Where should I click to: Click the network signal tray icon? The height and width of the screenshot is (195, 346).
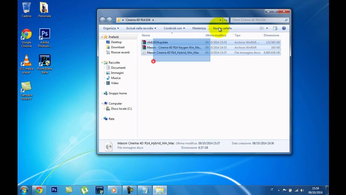[296, 190]
